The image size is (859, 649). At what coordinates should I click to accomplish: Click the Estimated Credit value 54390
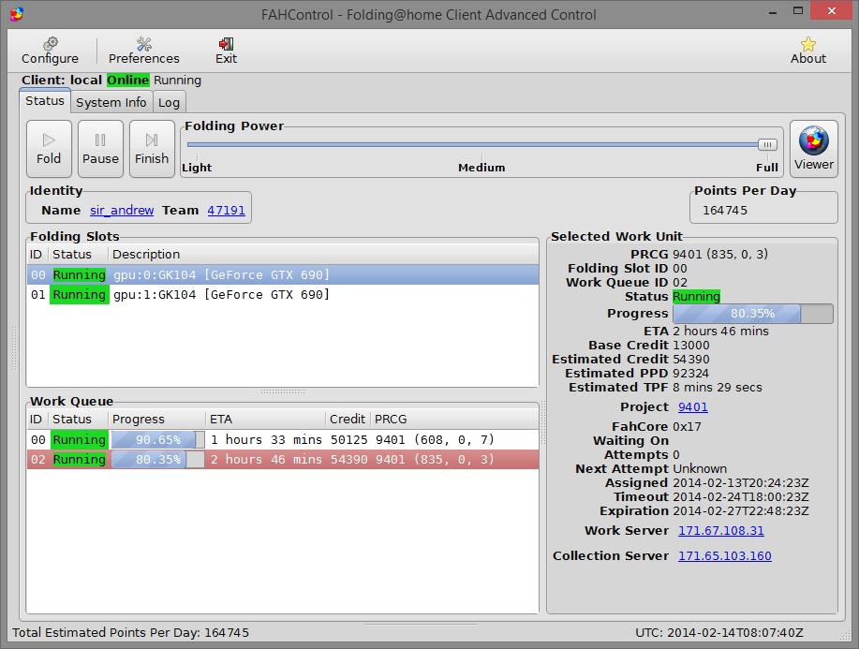pos(690,360)
